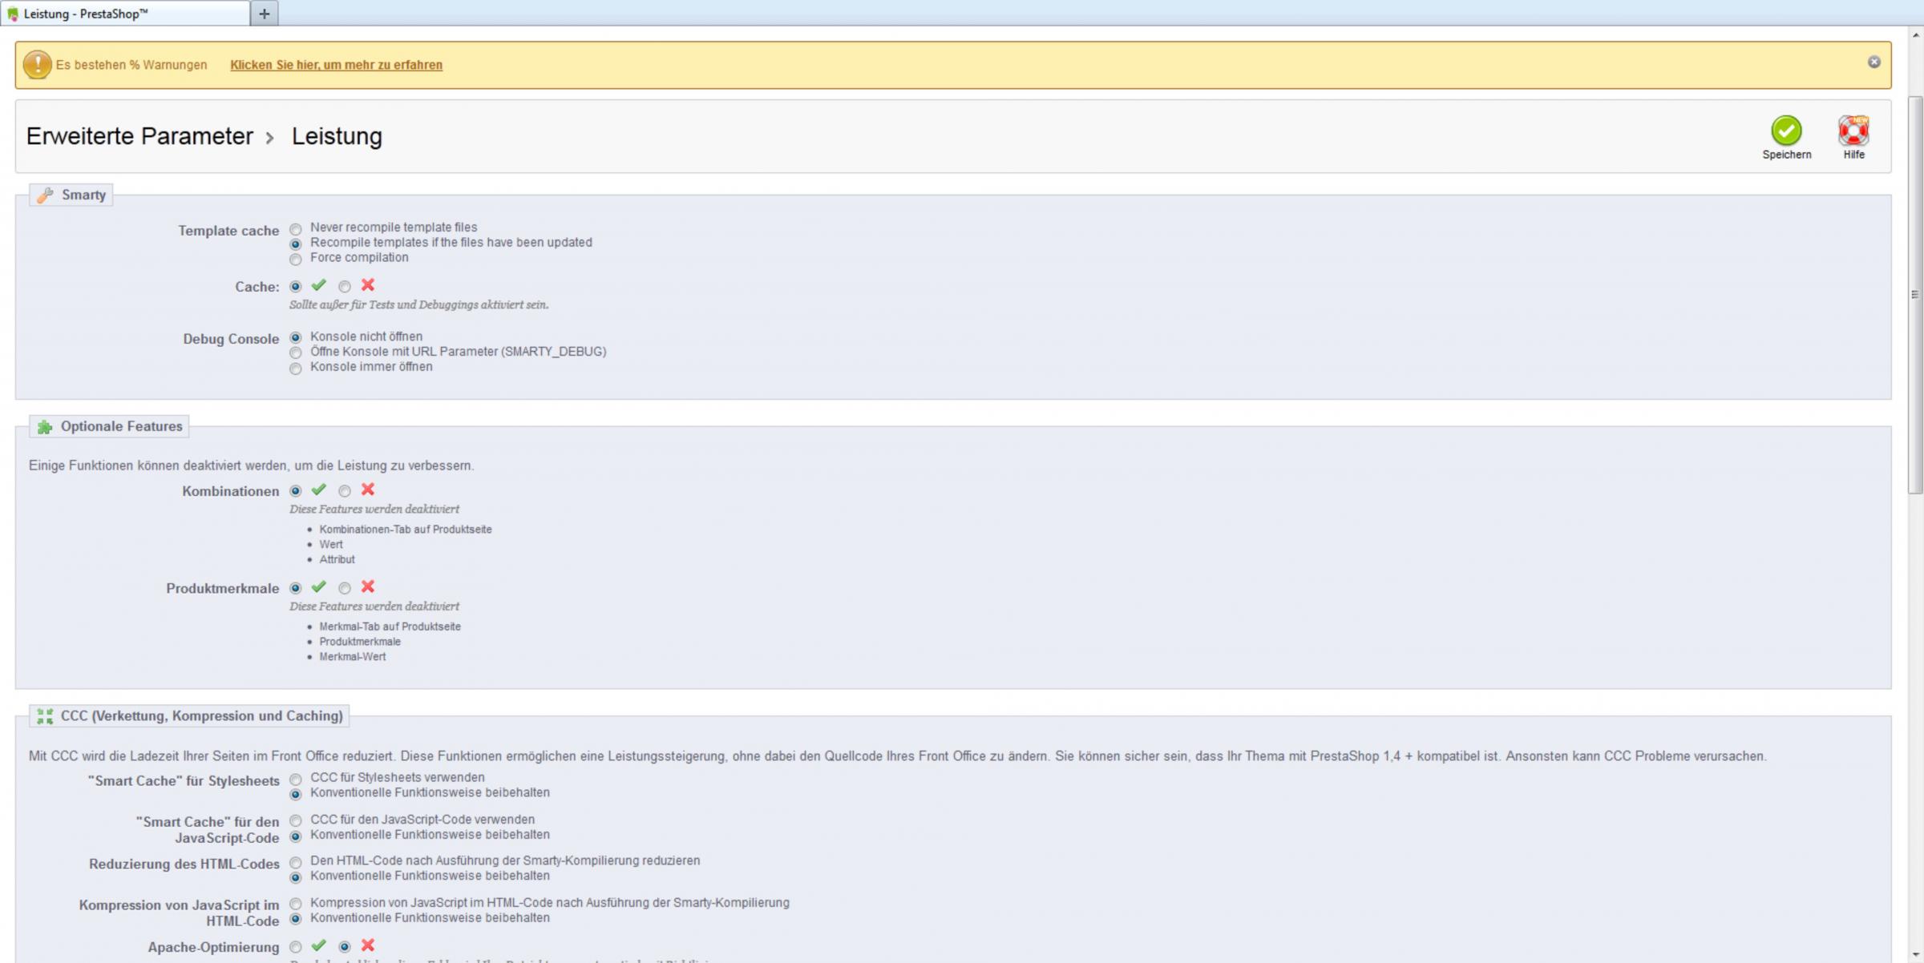1924x963 pixels.
Task: Click the vertical page scrollbar thumb
Action: (1914, 295)
